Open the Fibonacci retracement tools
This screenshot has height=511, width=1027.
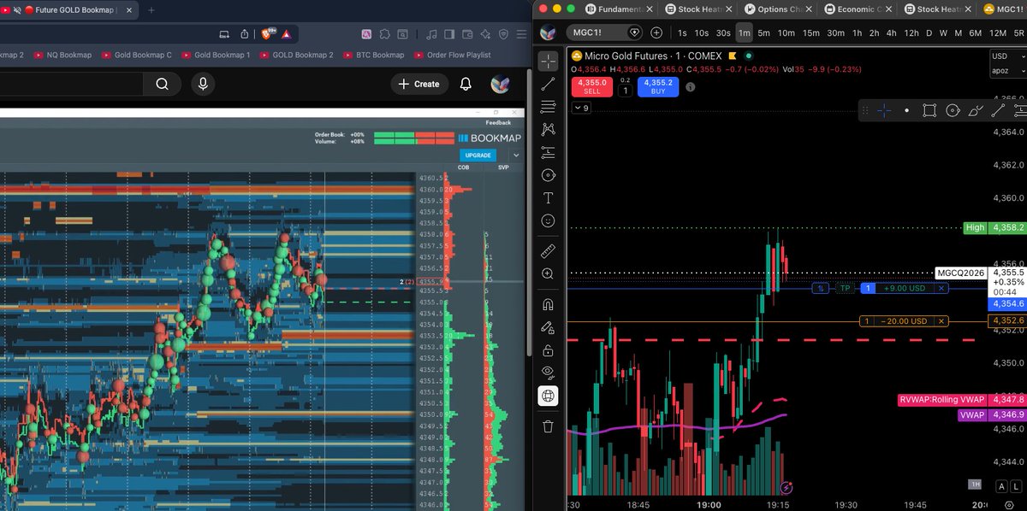click(549, 107)
